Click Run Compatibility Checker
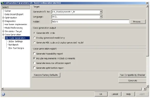 point(132,75)
